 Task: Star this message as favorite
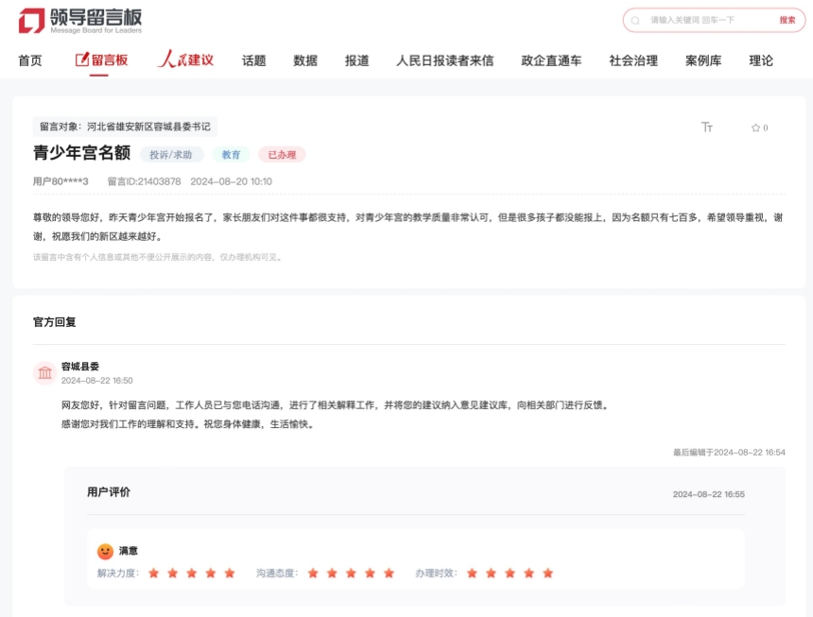pyautogui.click(x=755, y=128)
